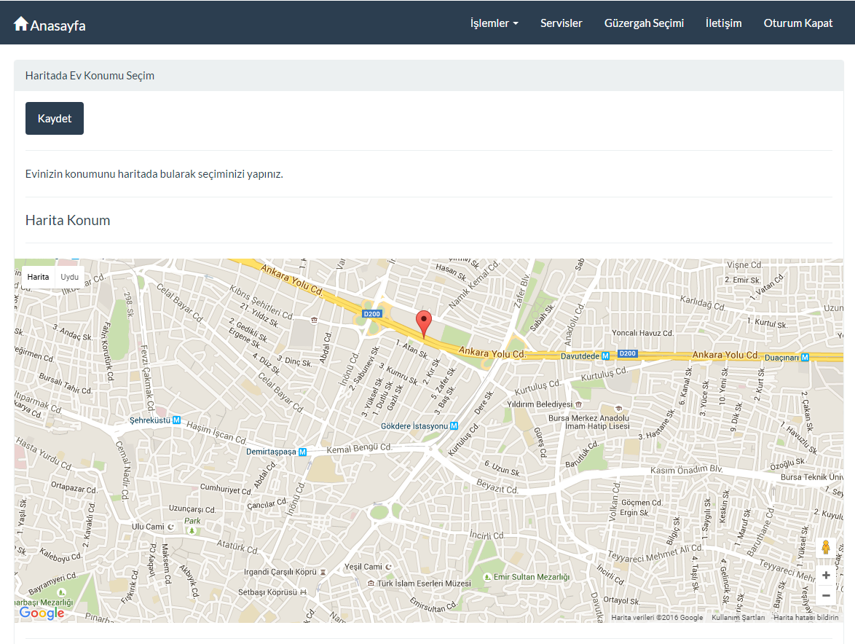Screen dimensions: 855x644
Task: Click the Park tree icon near Uzunçarşı Cd.
Action: click(x=192, y=530)
